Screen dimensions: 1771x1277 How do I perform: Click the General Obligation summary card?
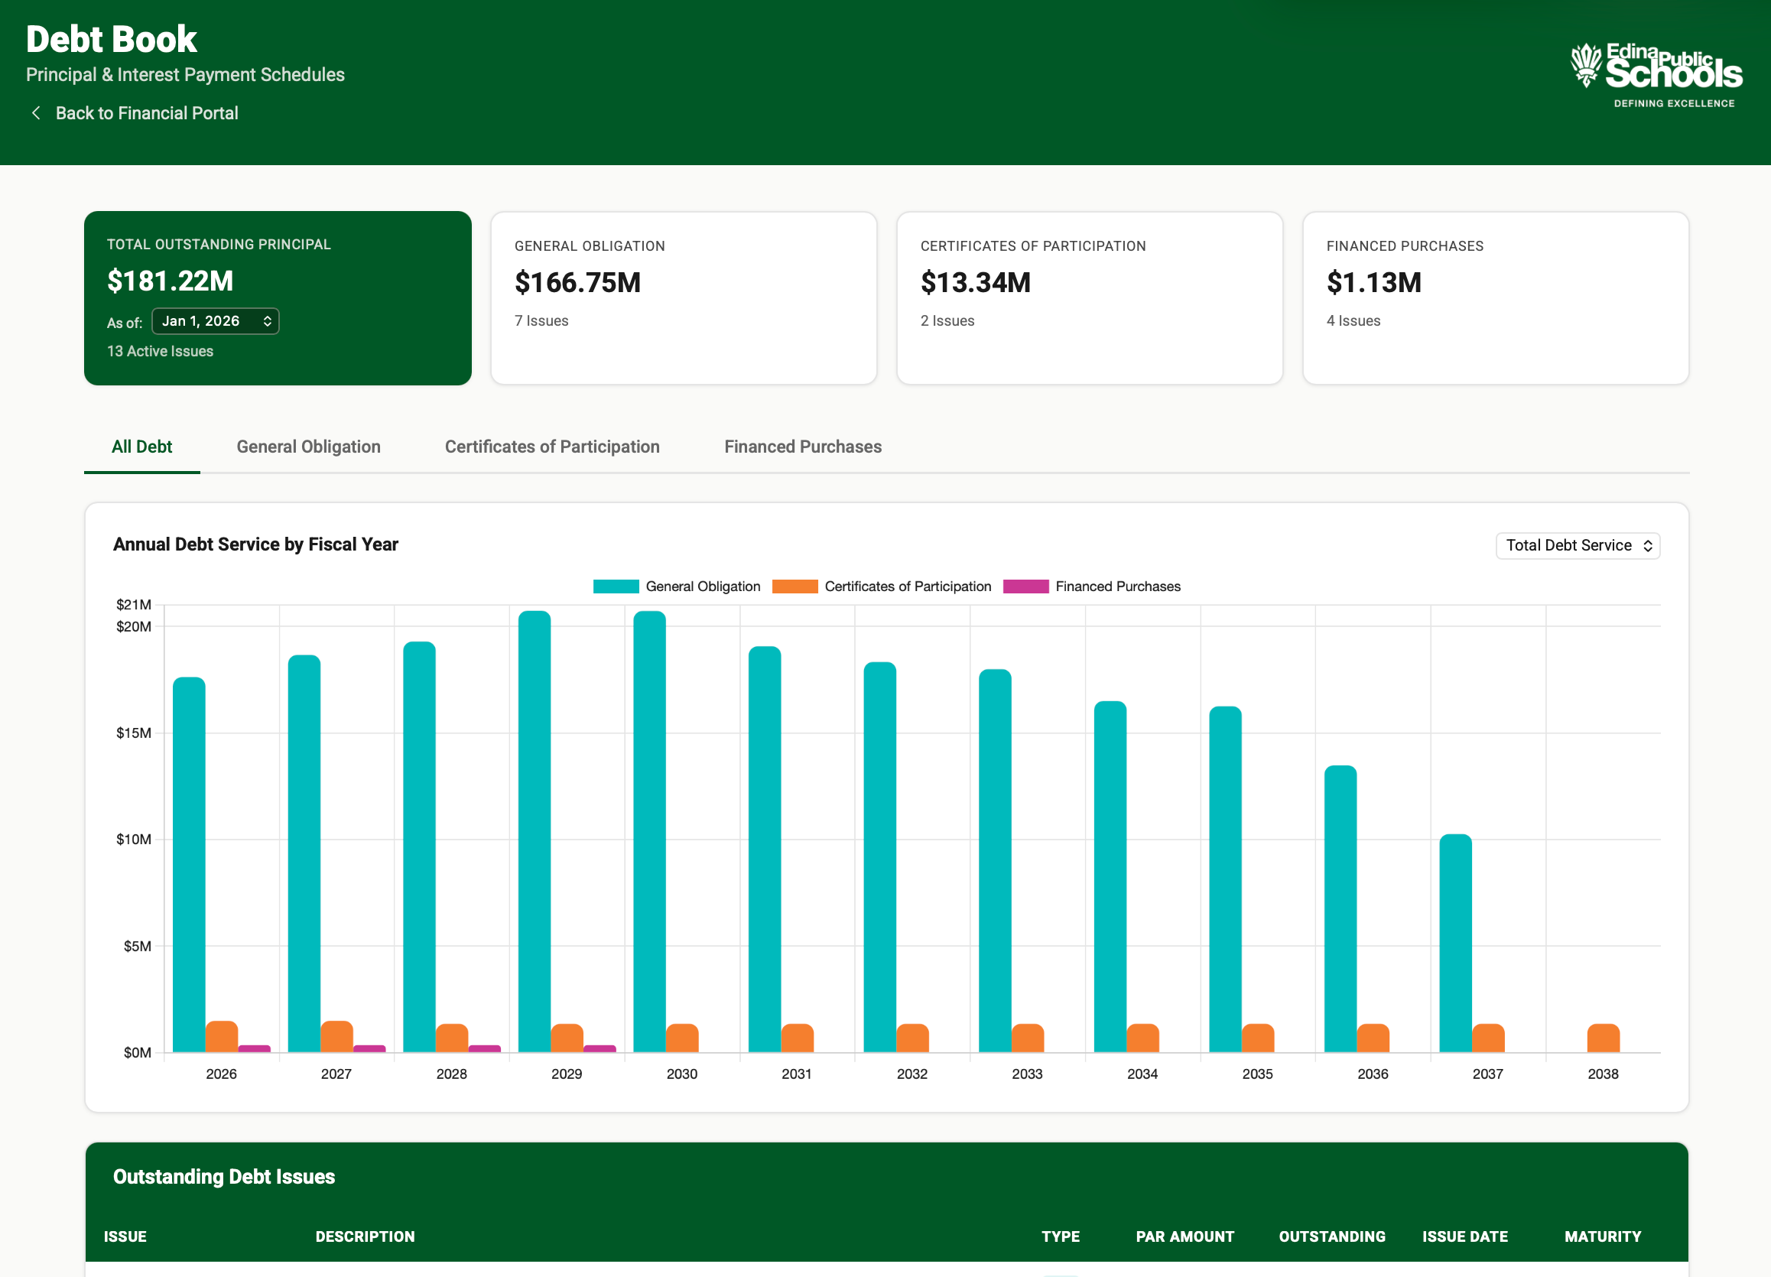tap(684, 297)
